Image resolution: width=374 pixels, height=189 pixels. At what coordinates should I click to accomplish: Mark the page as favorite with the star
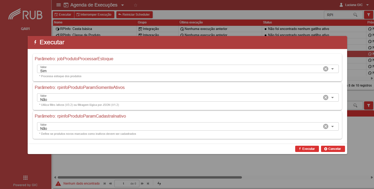click(x=135, y=5)
